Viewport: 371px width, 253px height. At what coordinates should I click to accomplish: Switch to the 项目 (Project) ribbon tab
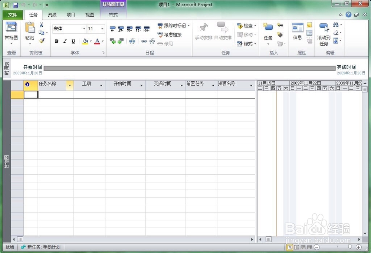pyautogui.click(x=71, y=15)
